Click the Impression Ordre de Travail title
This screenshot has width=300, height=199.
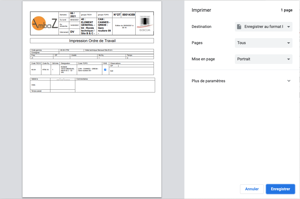[x=92, y=41]
